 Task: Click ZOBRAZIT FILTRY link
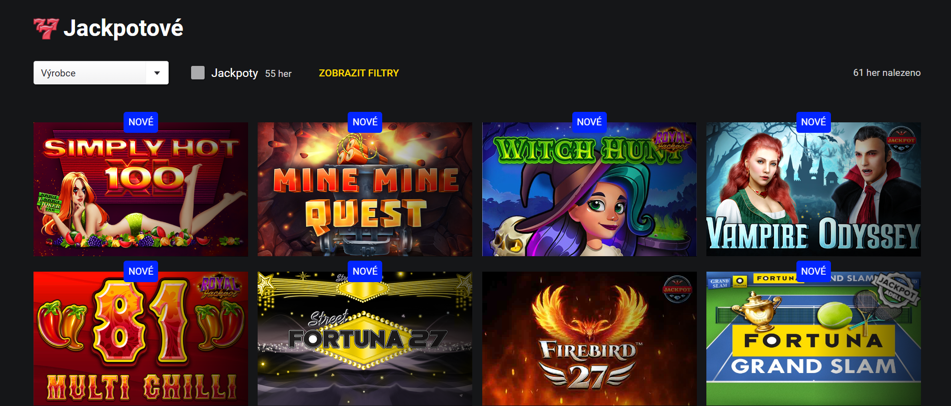click(x=359, y=73)
